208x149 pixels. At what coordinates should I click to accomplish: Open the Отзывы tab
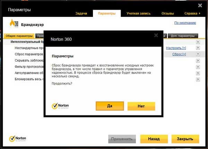[x=168, y=13]
